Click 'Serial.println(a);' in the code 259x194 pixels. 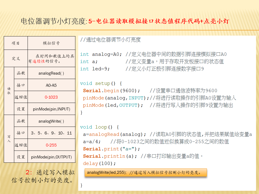[x=110, y=156]
